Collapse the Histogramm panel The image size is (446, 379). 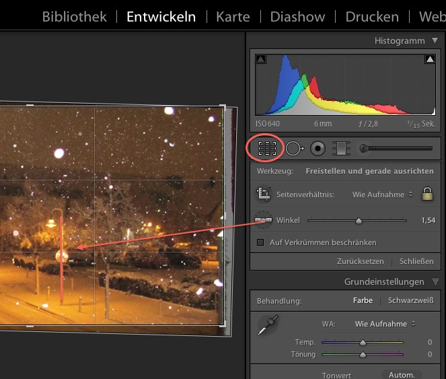click(435, 41)
